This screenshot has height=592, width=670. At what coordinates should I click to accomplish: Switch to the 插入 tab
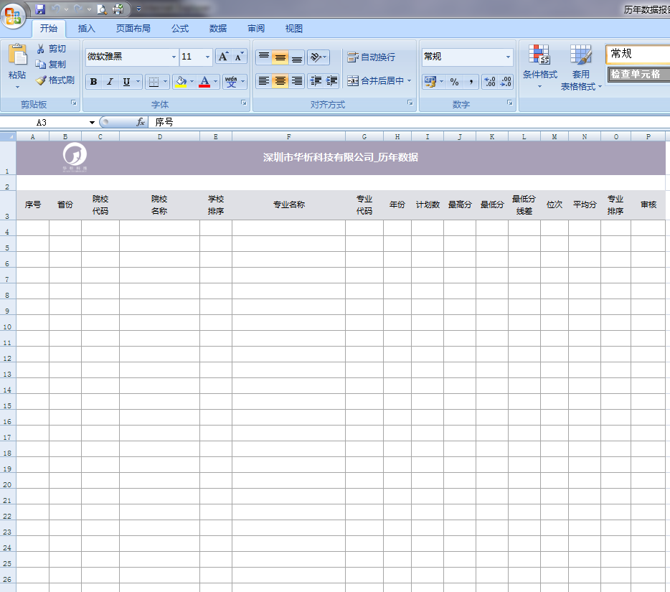click(x=86, y=29)
